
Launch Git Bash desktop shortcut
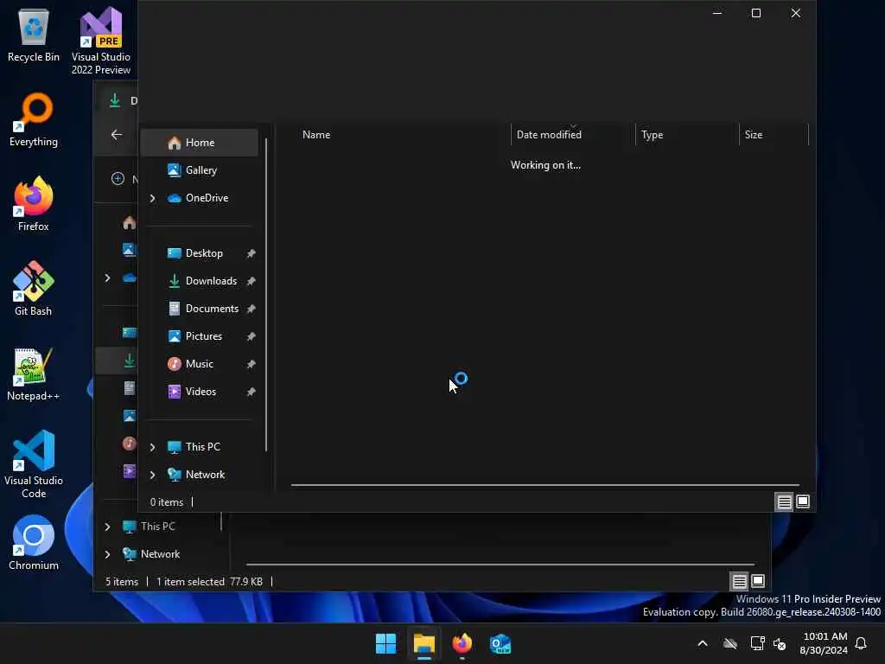click(34, 289)
